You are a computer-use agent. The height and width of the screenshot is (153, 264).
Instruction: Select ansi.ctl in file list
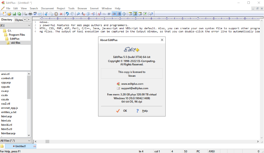point(5,74)
